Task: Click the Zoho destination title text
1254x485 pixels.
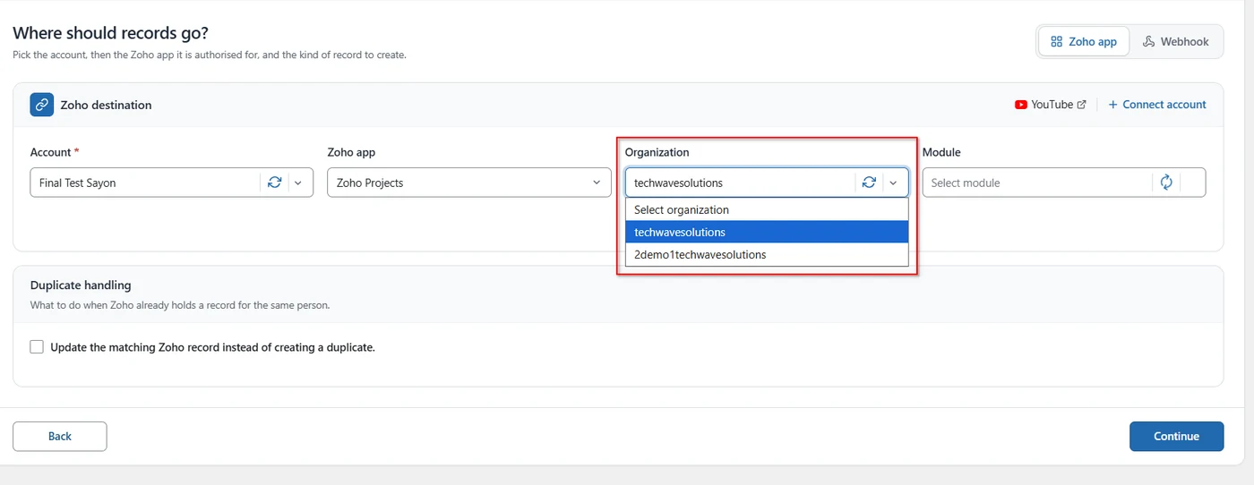Action: tap(106, 105)
